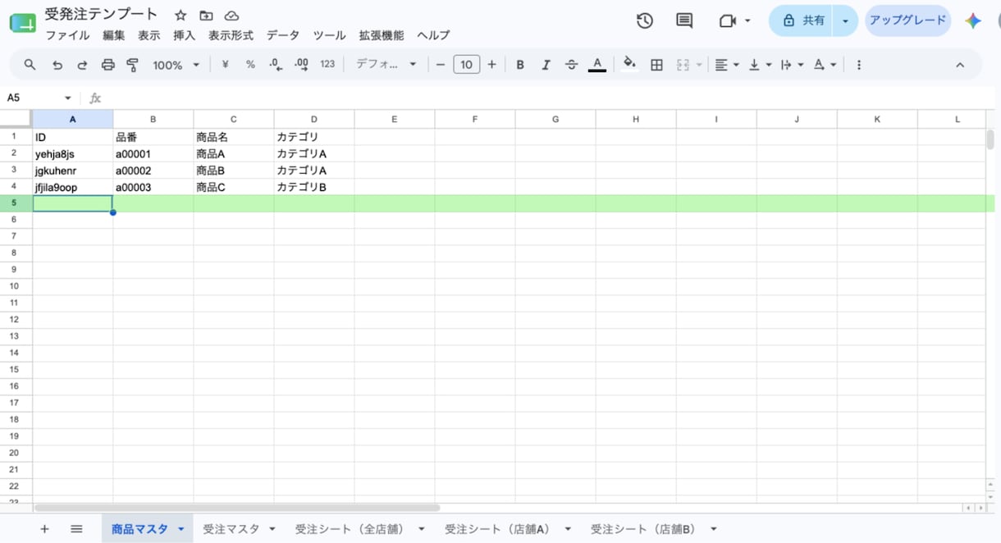Image resolution: width=1001 pixels, height=543 pixels.
Task: Open version history clock icon
Action: (645, 21)
